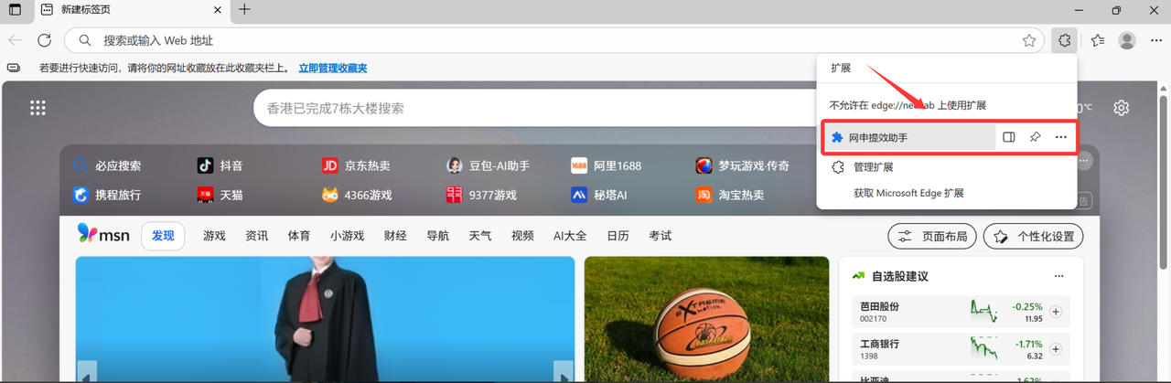Add 工商银行 to watchlist

point(1056,349)
